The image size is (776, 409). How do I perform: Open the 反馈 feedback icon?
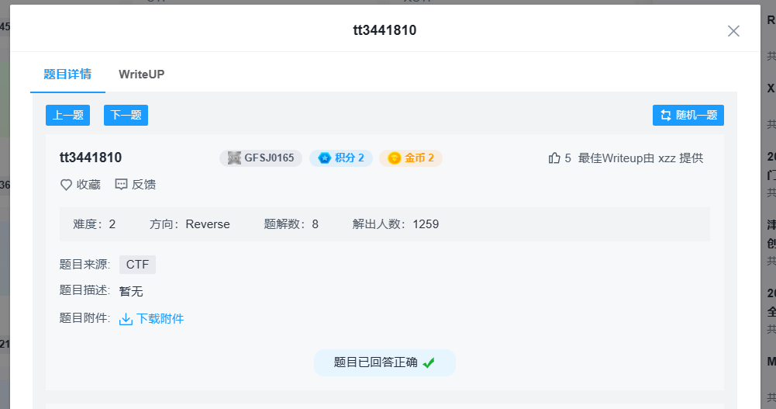(122, 185)
